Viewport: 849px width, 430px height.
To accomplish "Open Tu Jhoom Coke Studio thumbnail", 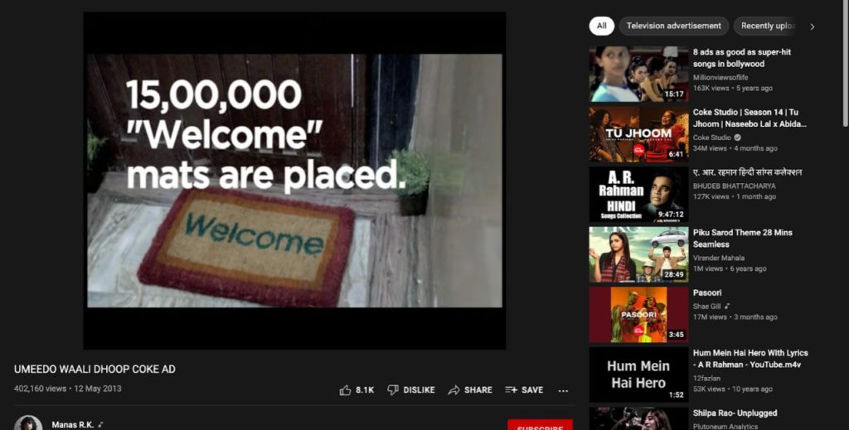I will 639,134.
